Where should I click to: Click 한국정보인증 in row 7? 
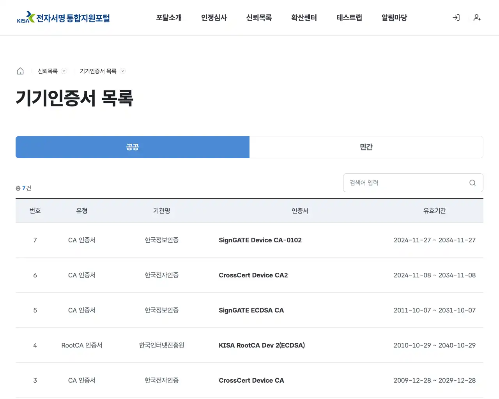point(162,240)
